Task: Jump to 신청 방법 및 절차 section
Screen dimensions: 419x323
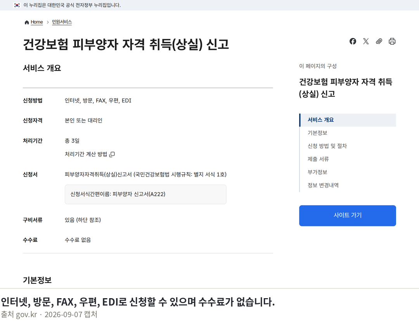Action: pyautogui.click(x=327, y=146)
